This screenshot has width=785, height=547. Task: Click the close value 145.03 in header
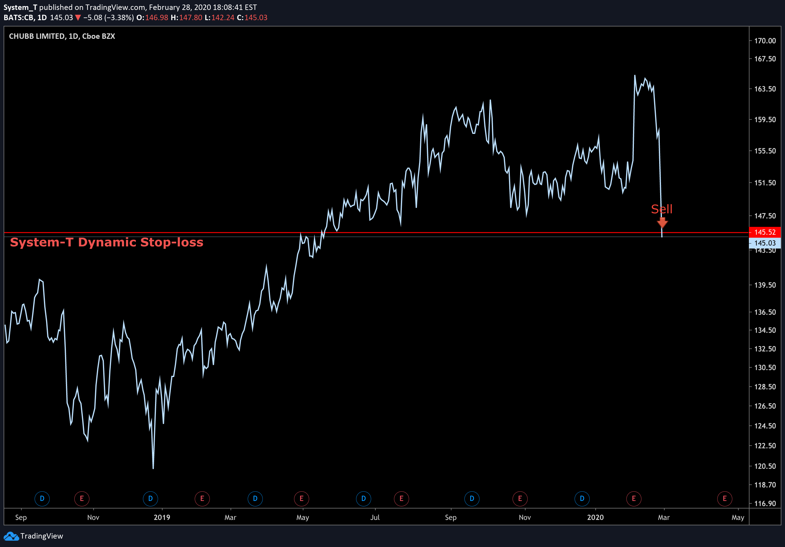256,17
